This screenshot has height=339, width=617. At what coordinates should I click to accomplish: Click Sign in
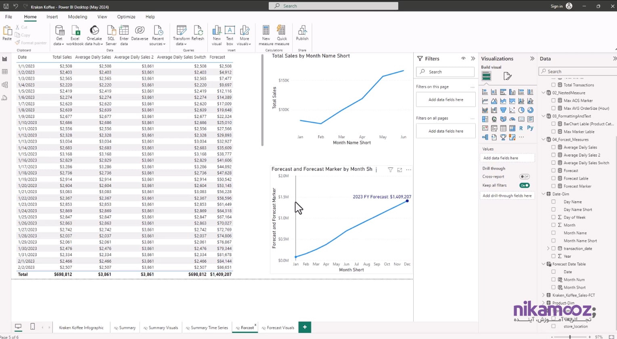(x=556, y=6)
